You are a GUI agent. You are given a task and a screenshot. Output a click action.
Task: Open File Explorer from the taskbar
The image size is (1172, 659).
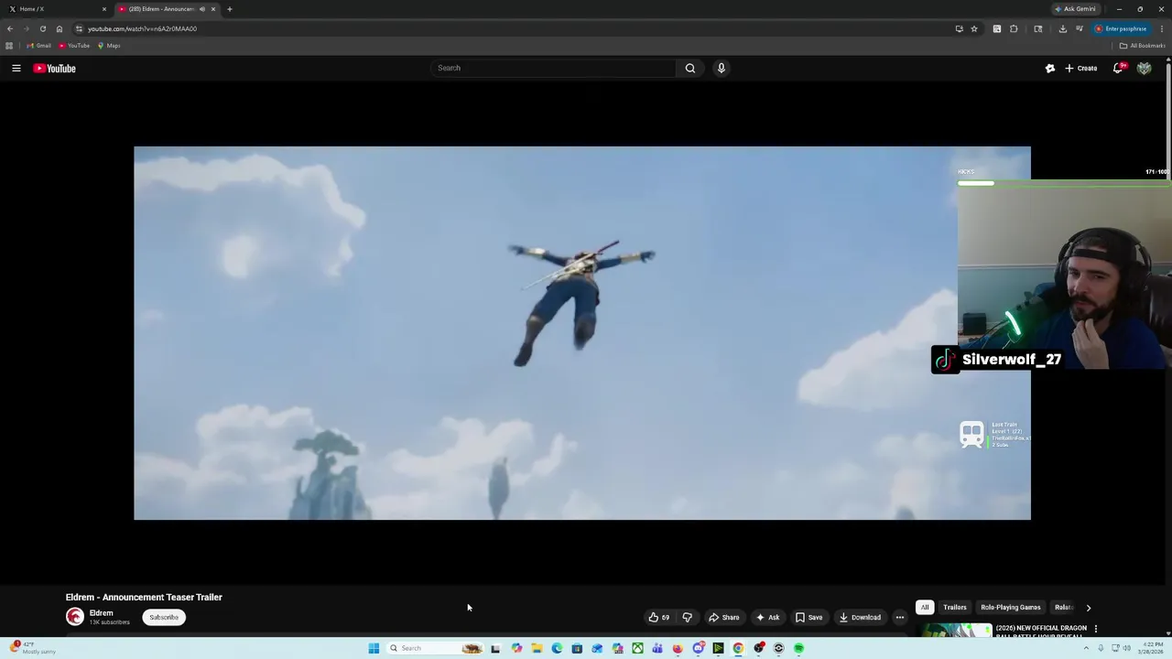[x=537, y=648]
